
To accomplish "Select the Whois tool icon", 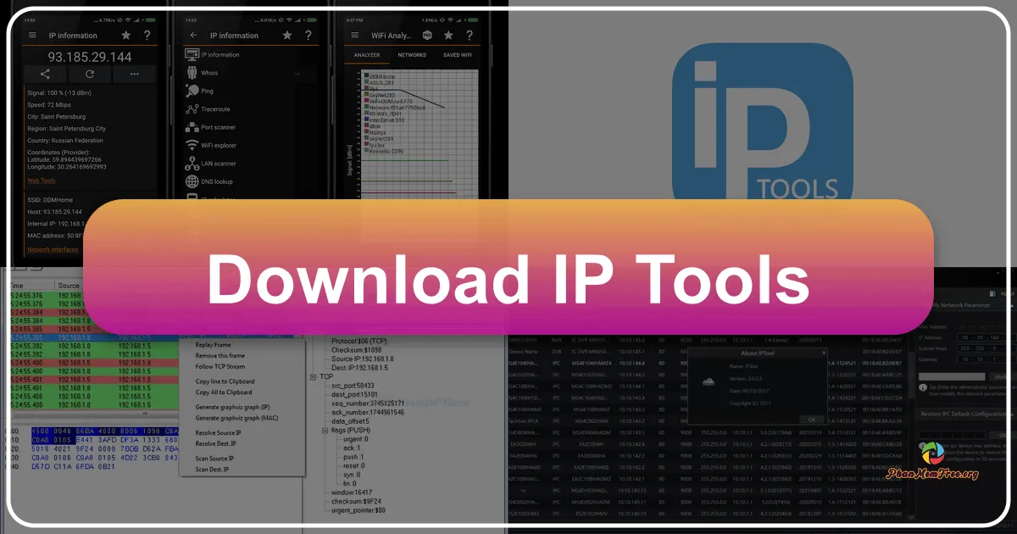I will (x=192, y=73).
